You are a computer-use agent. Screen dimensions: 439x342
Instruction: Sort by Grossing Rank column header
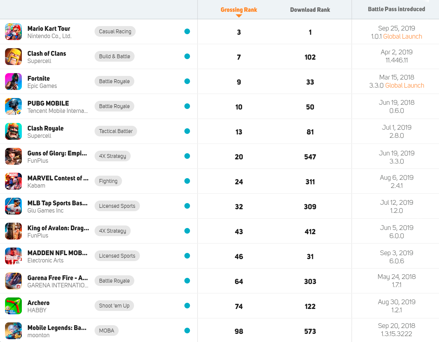point(239,10)
